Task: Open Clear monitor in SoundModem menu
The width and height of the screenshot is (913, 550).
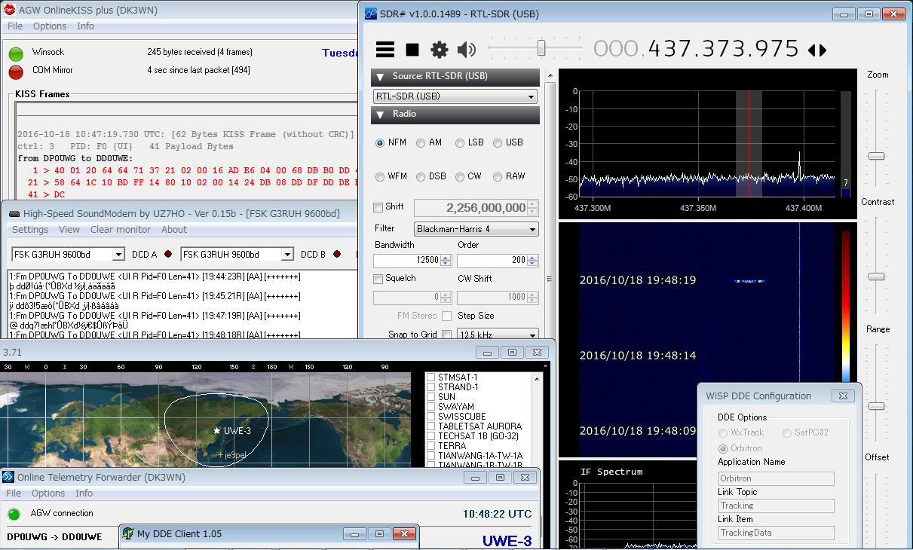Action: [x=120, y=230]
